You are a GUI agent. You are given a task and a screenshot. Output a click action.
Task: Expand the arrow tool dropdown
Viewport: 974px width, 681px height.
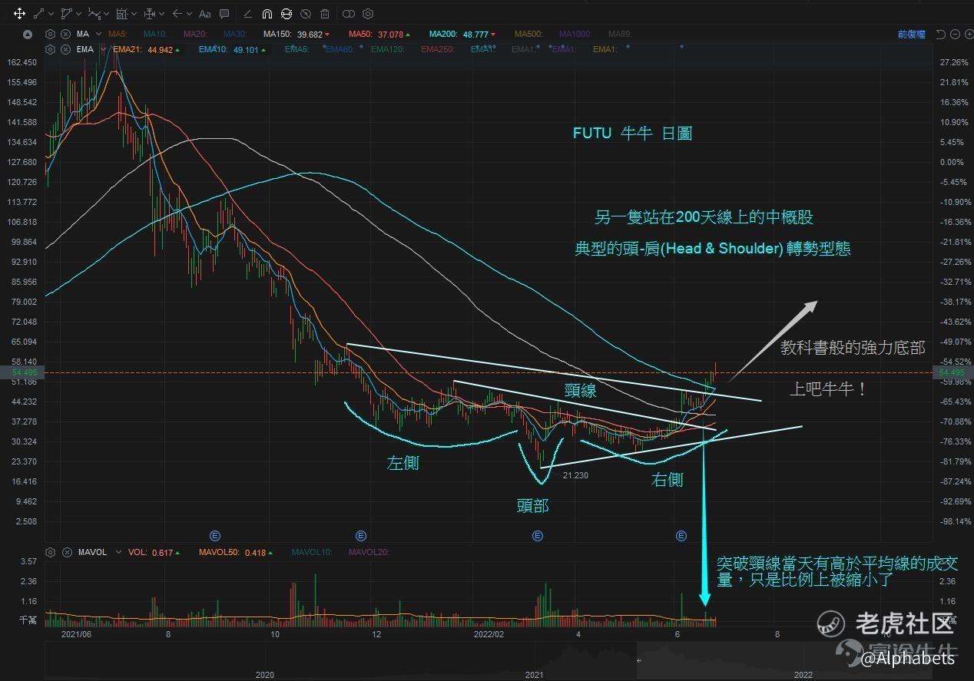[189, 14]
